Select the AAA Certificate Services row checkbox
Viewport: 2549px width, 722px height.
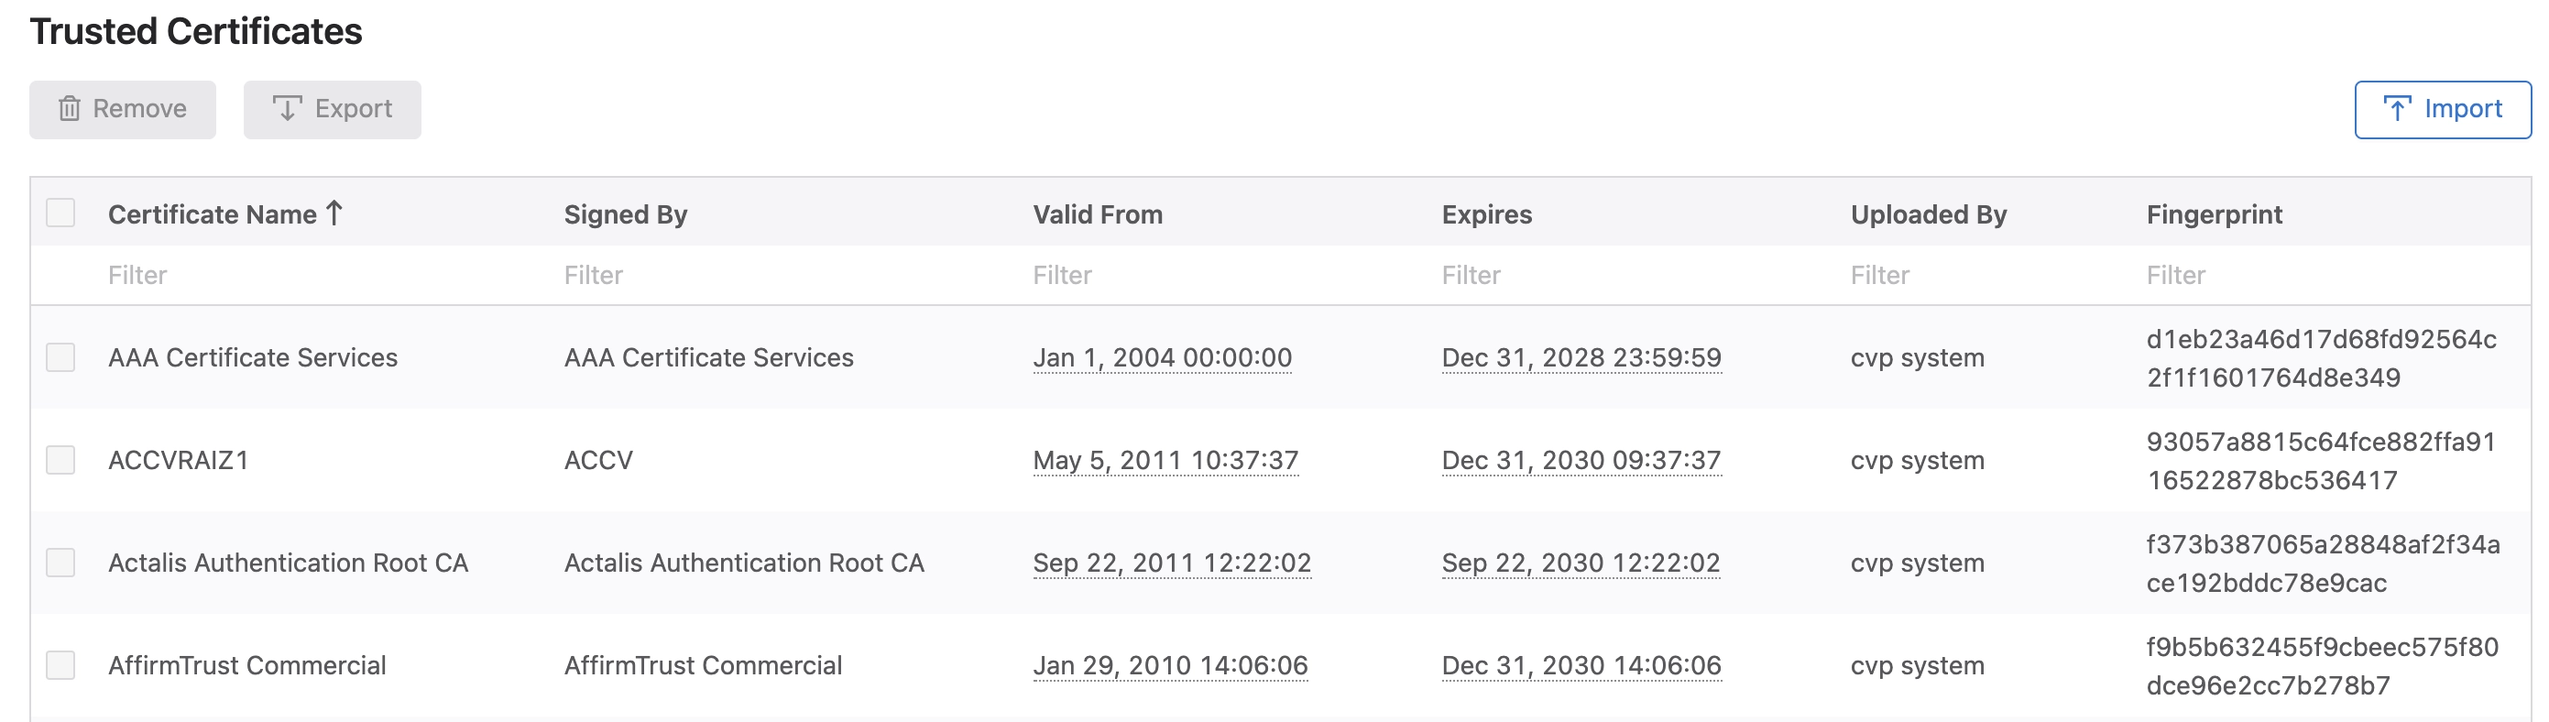[x=60, y=357]
